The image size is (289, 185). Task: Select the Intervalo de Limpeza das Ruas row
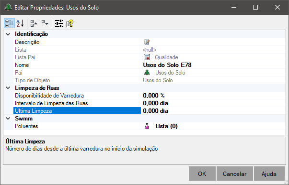coord(150,103)
